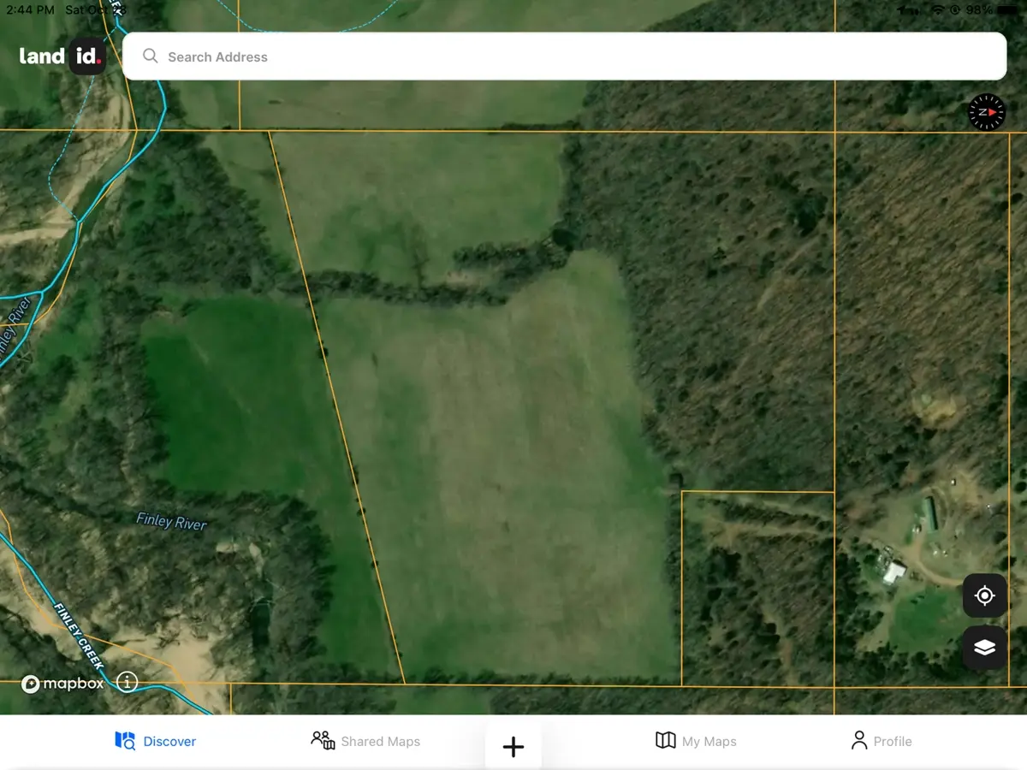This screenshot has width=1027, height=770.
Task: Tap the 2:44 PM clock
Action: coord(30,10)
